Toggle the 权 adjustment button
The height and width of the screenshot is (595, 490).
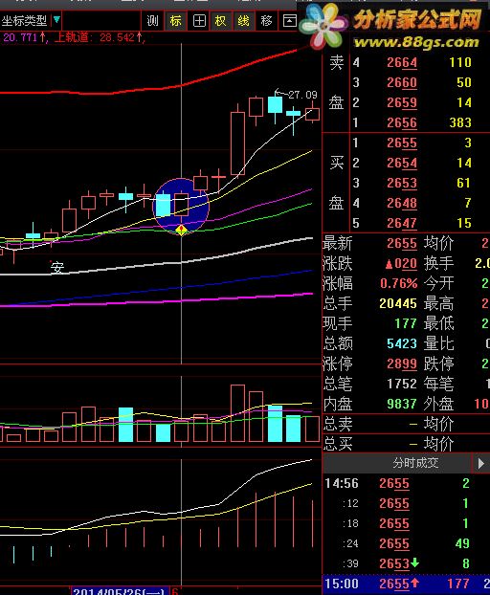pyautogui.click(x=221, y=20)
